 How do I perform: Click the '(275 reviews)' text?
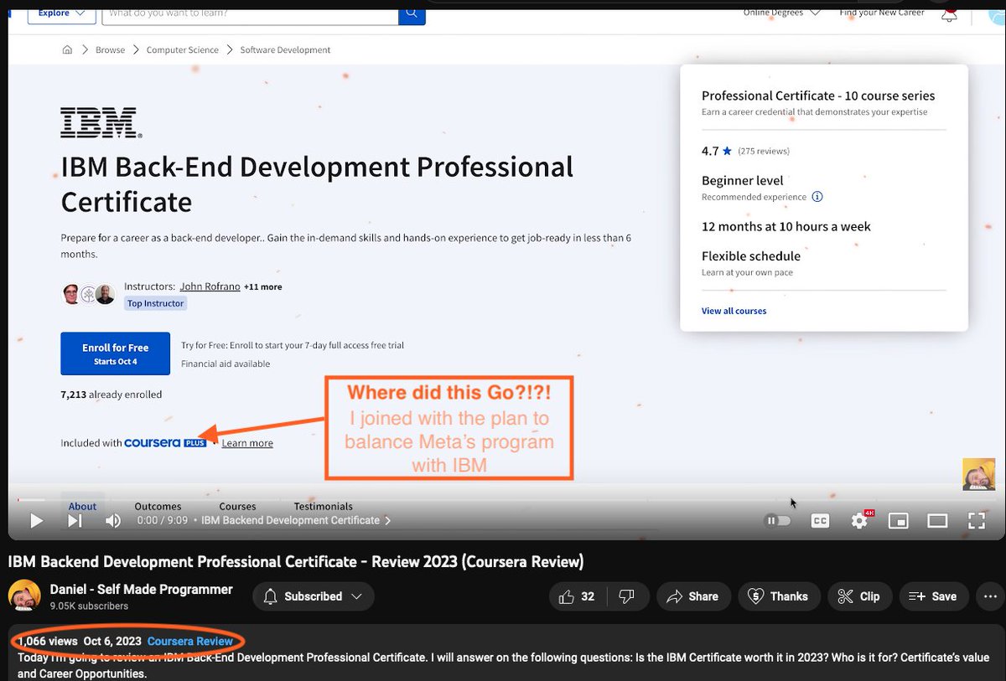763,152
